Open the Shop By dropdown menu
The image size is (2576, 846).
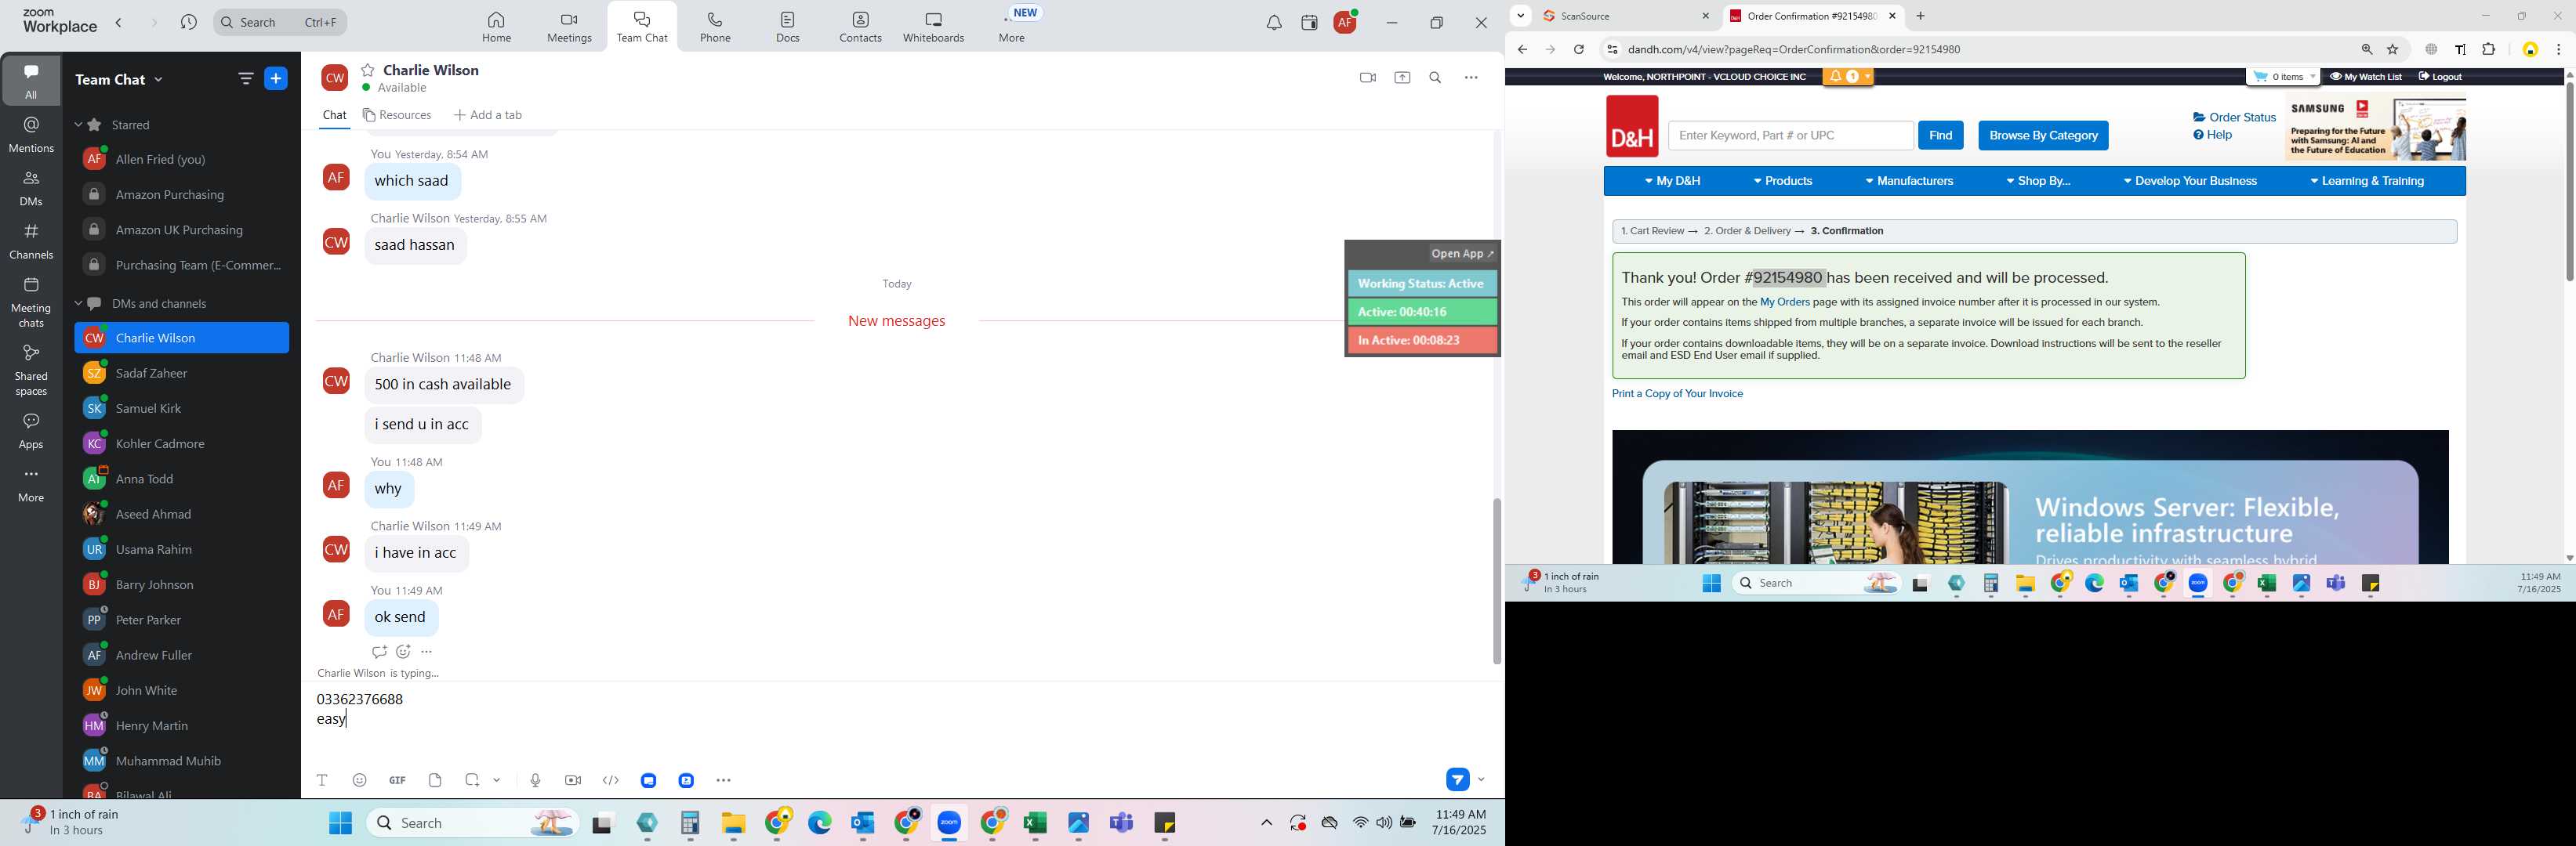[2038, 182]
